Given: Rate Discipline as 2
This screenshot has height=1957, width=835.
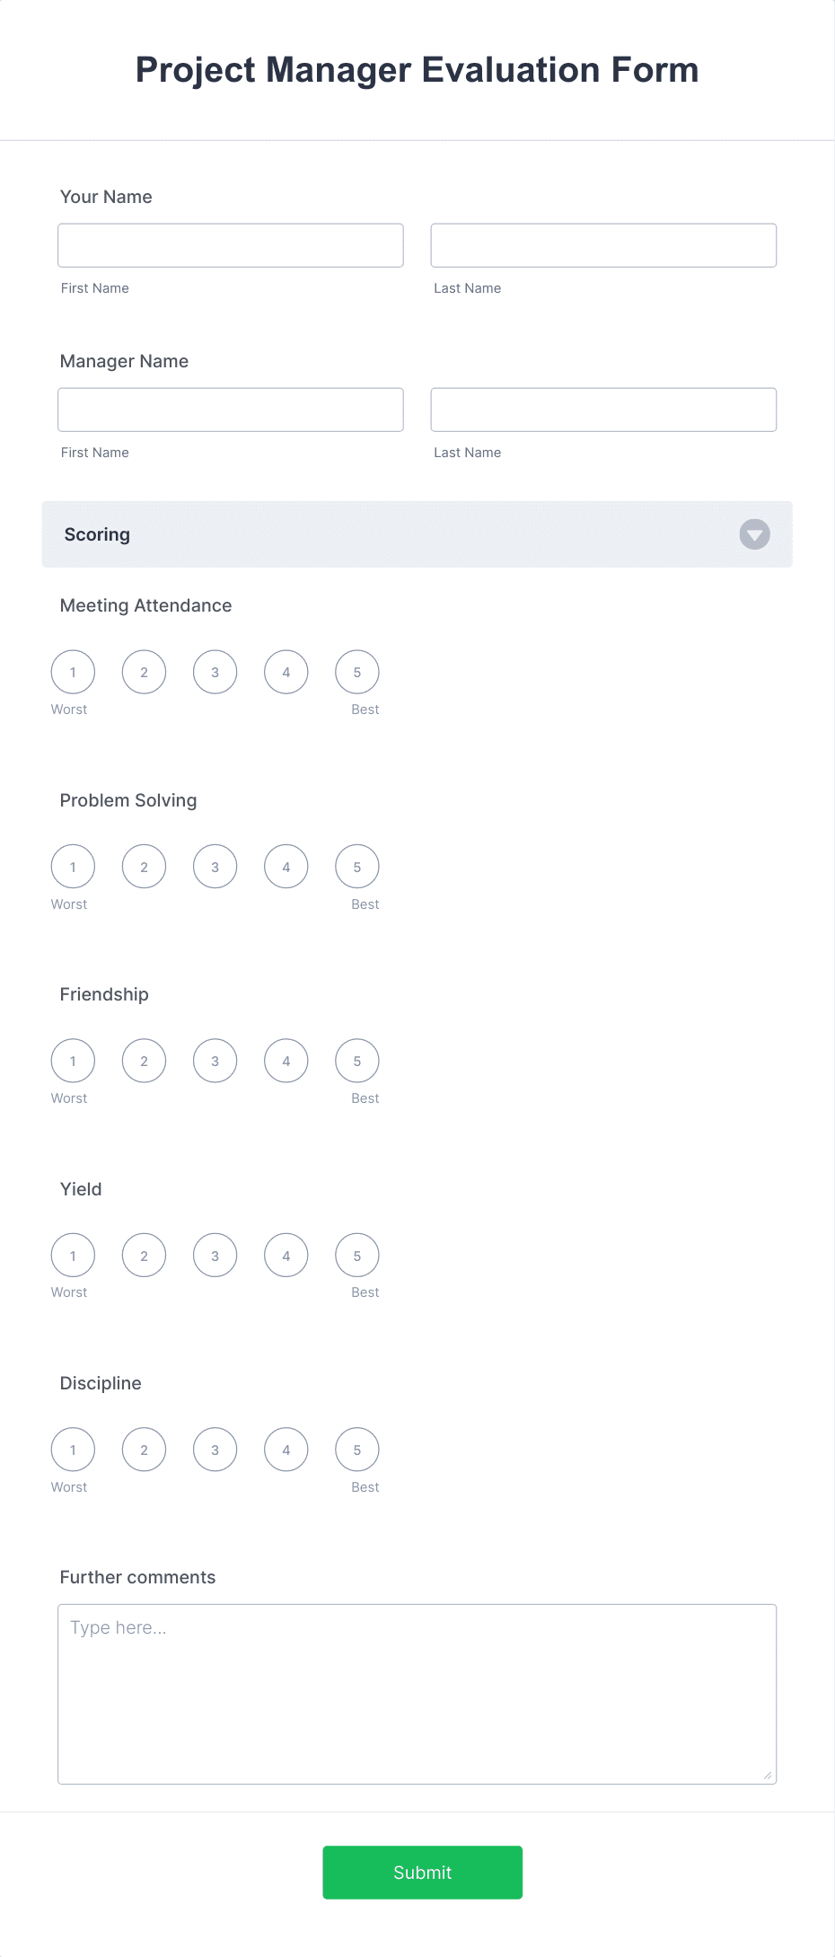Looking at the screenshot, I should [x=144, y=1449].
